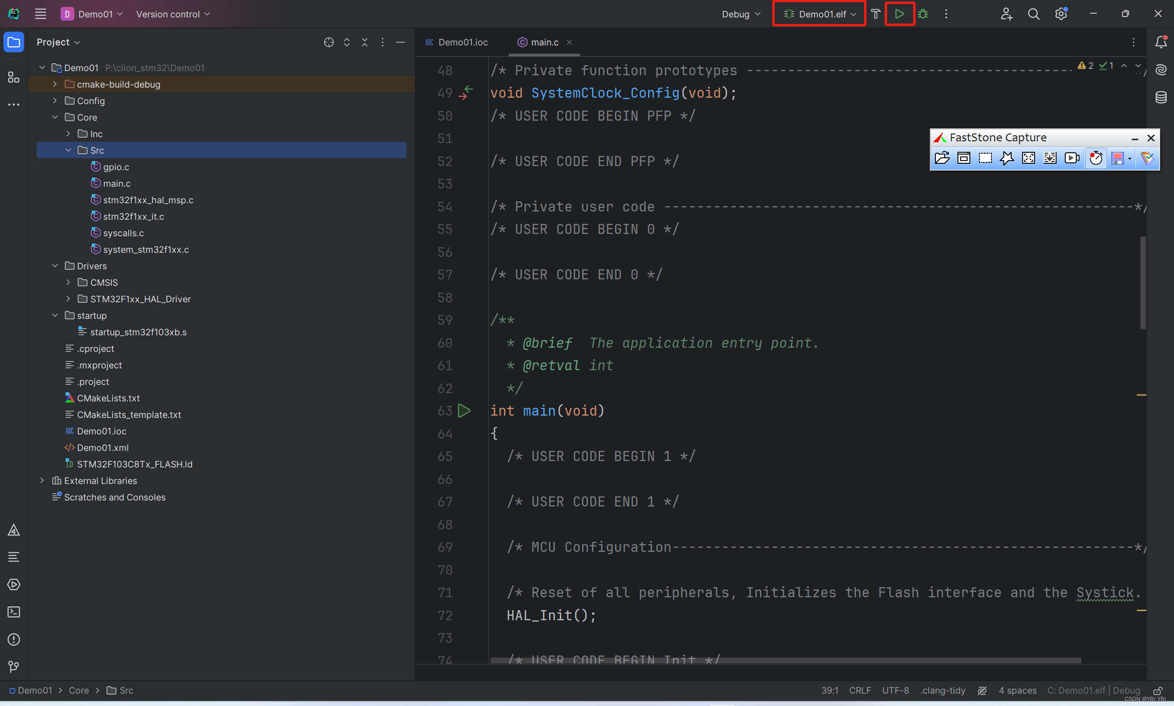Open Search Everywhere magnifier

point(1033,14)
